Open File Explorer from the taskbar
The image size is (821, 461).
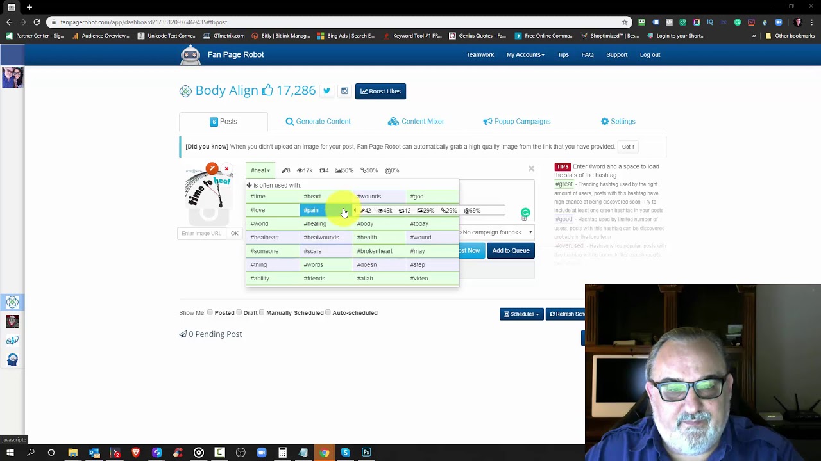pyautogui.click(x=72, y=453)
